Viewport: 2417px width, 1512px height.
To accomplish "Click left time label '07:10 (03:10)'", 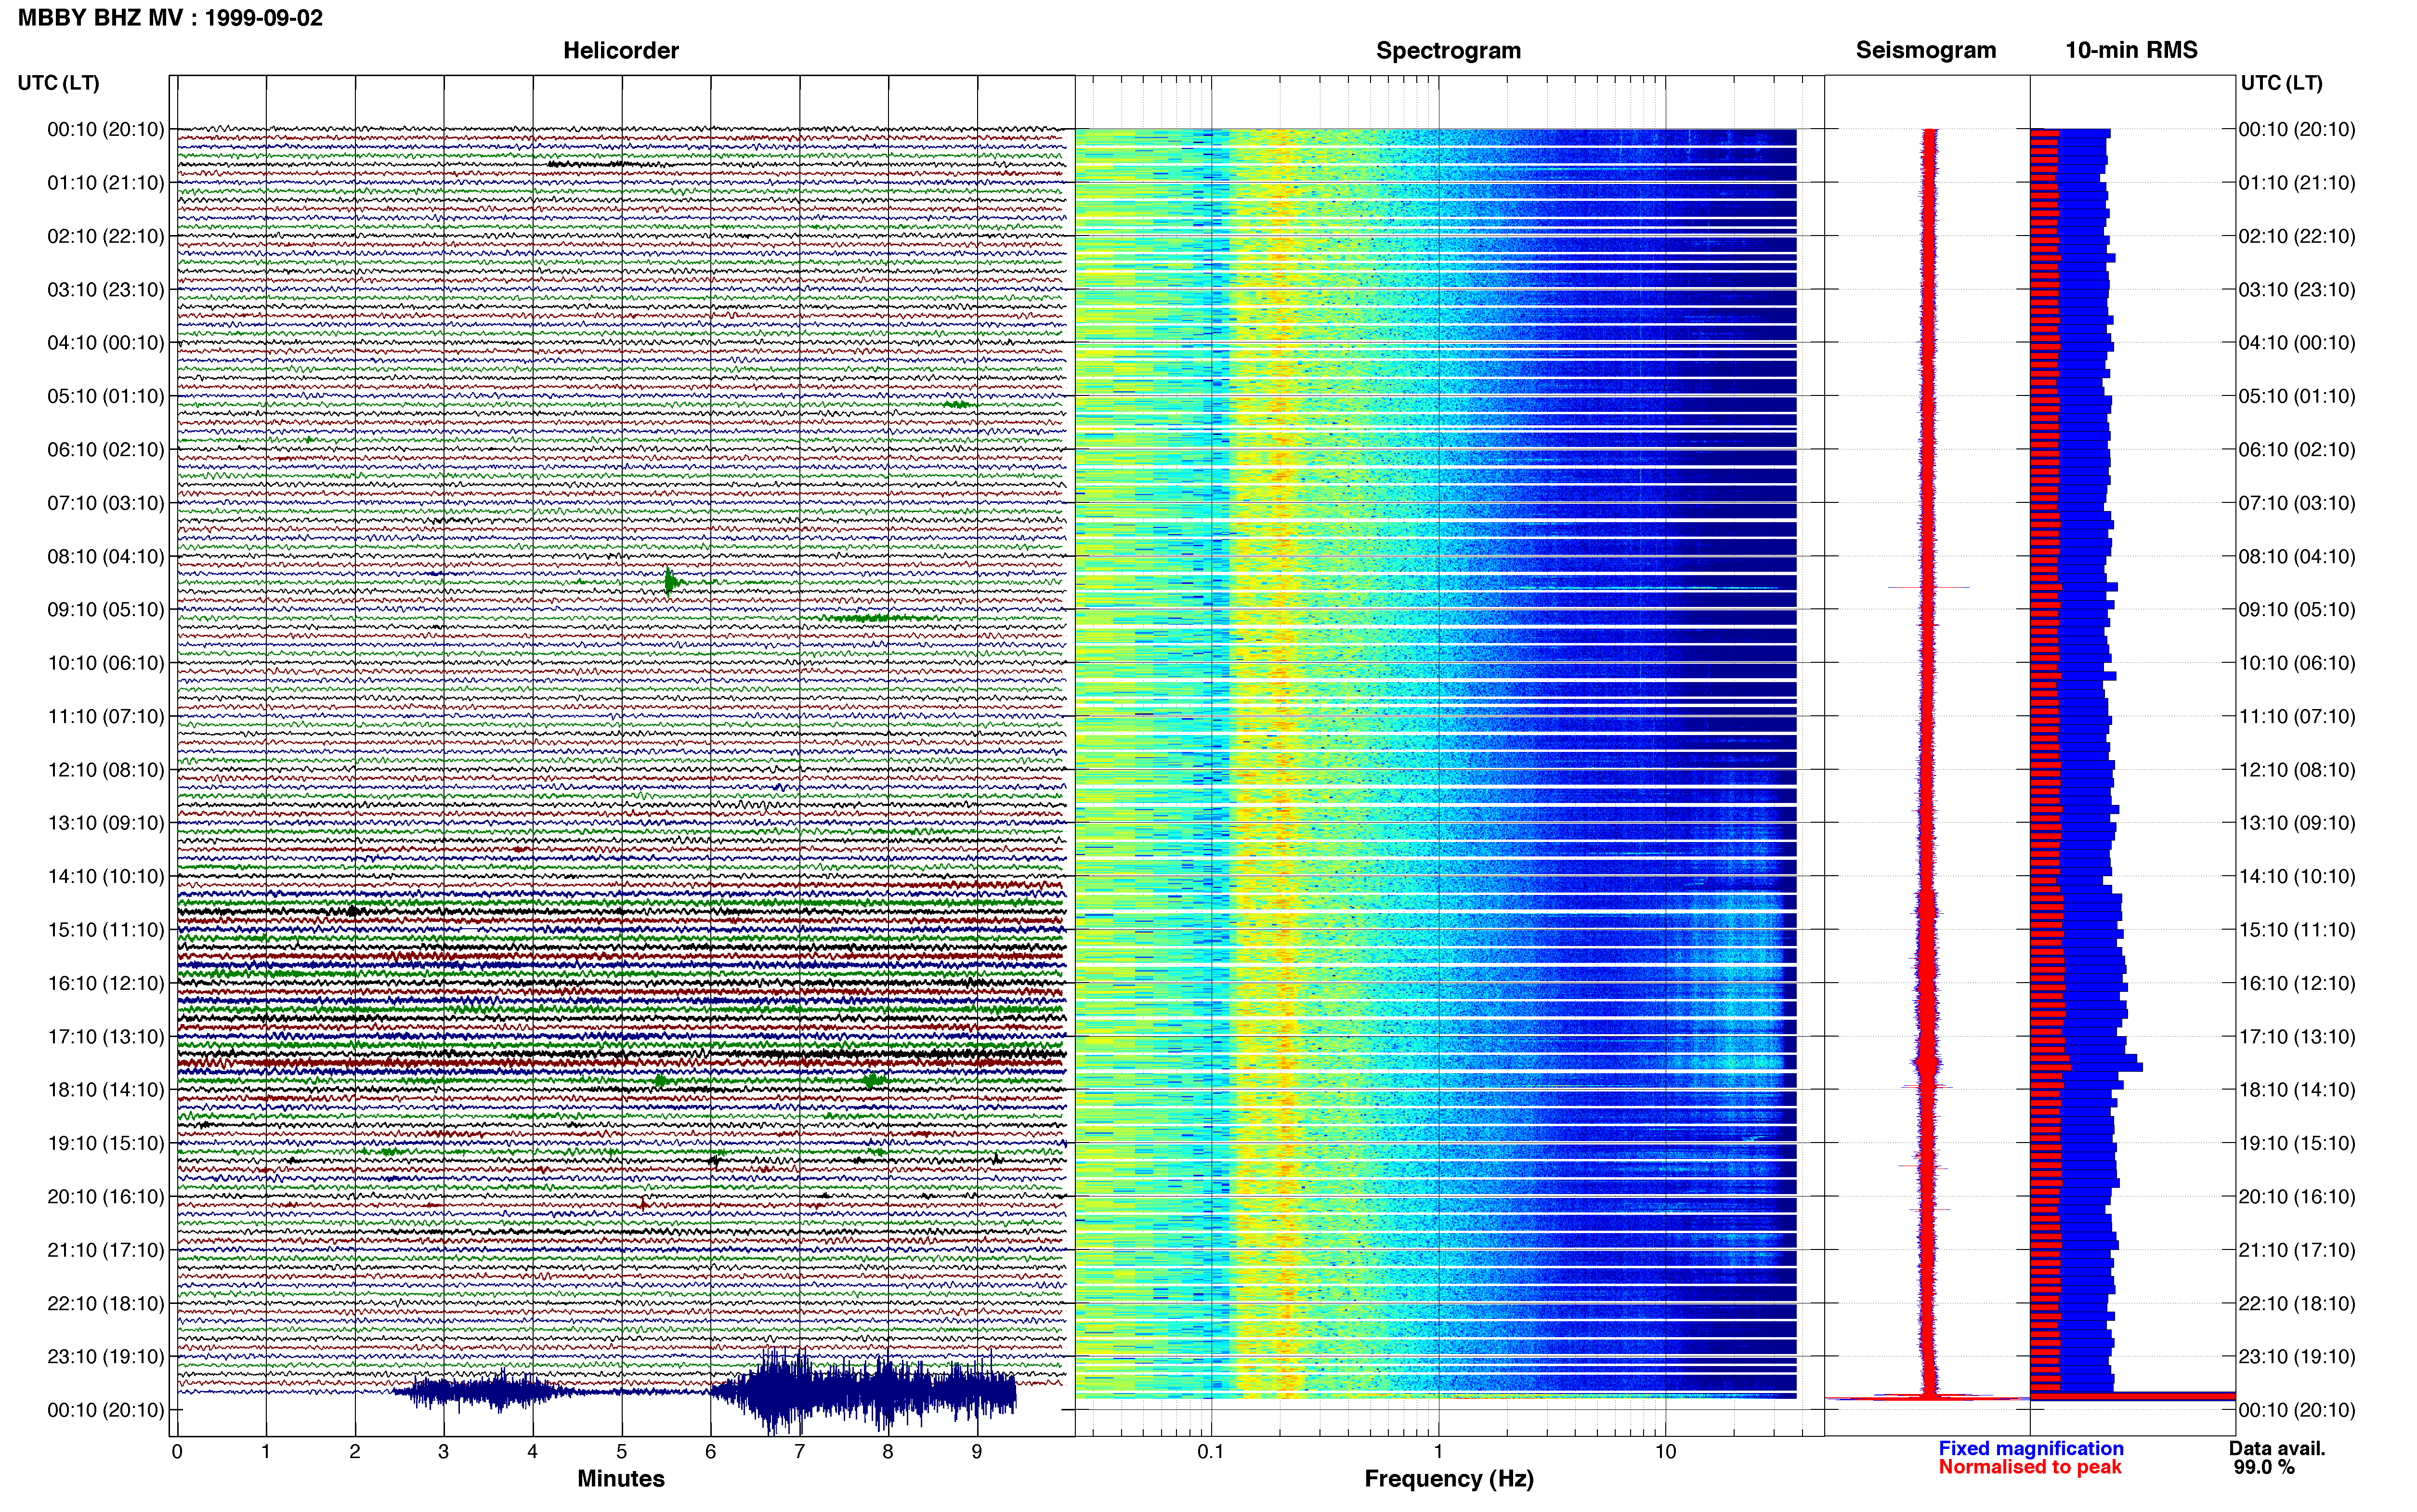I will 106,503.
